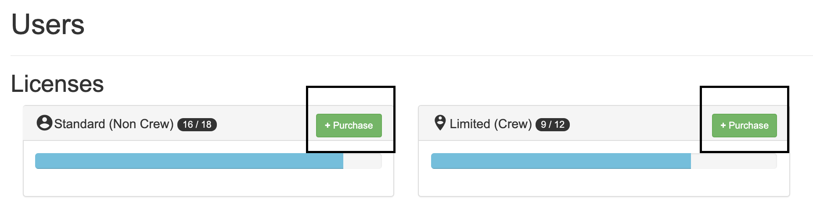Click the unfilled part of Limited progress bar
This screenshot has width=813, height=210.
[x=734, y=161]
